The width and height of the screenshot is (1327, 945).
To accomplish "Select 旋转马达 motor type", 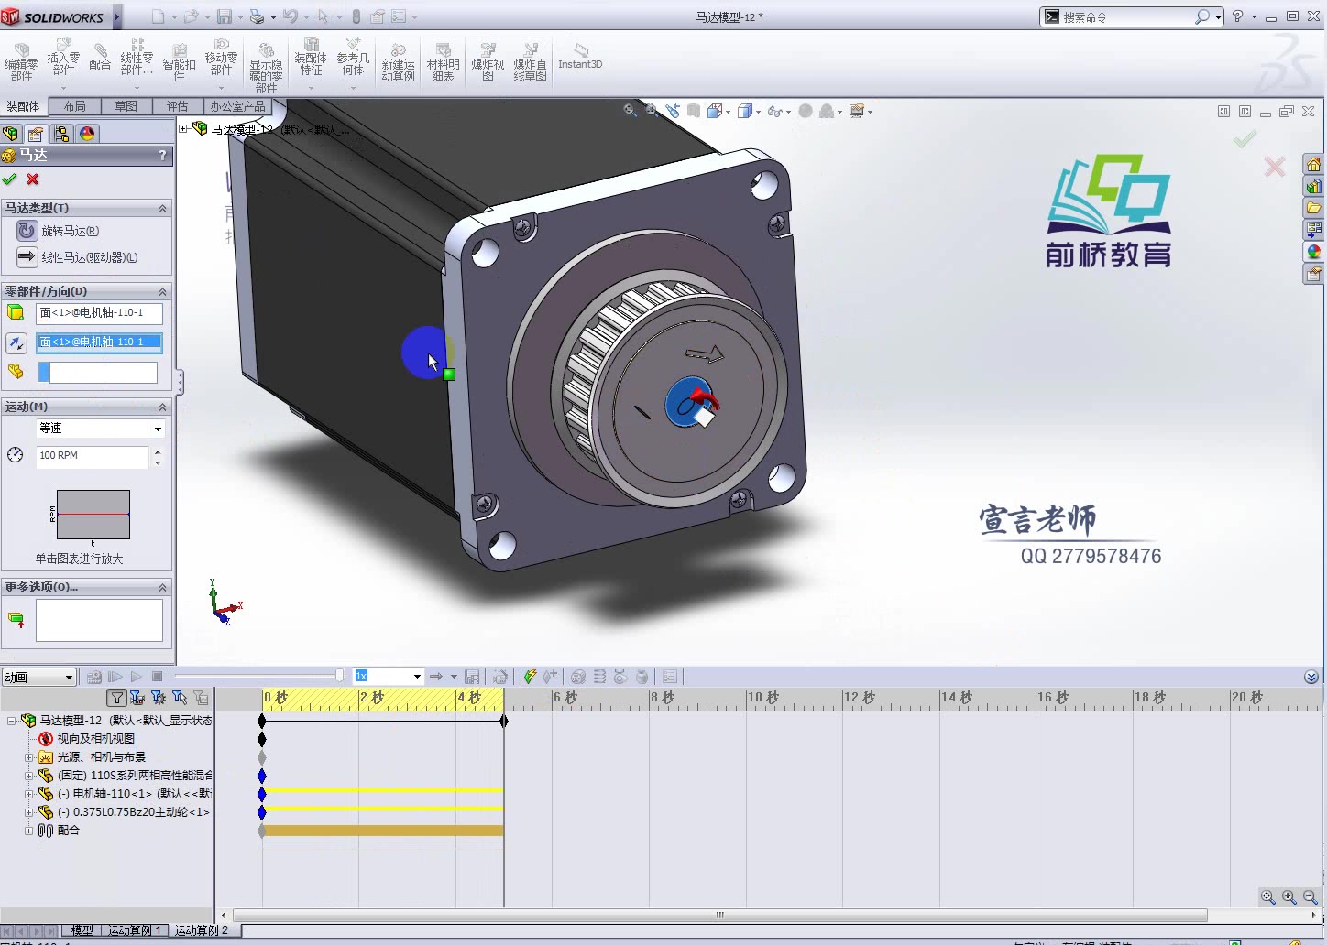I will click(59, 231).
